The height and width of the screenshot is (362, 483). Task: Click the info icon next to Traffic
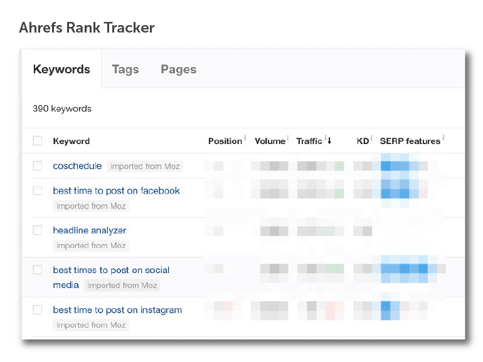click(326, 138)
